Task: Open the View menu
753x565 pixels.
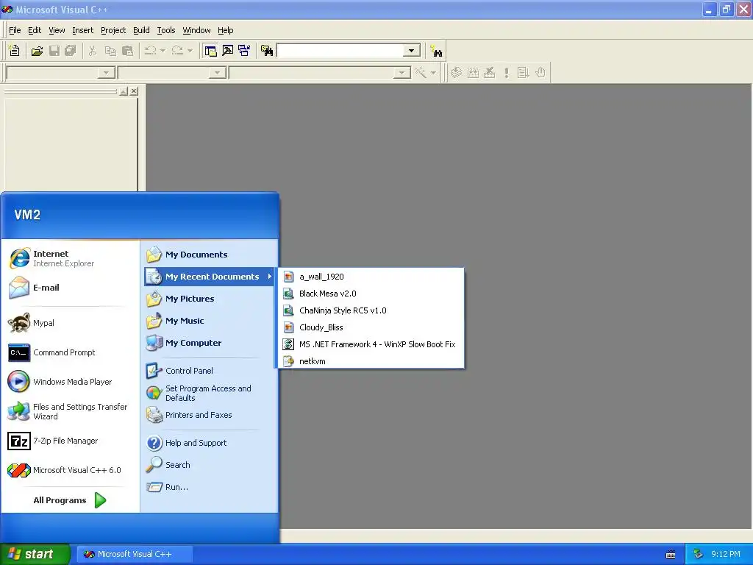Action: (x=57, y=30)
